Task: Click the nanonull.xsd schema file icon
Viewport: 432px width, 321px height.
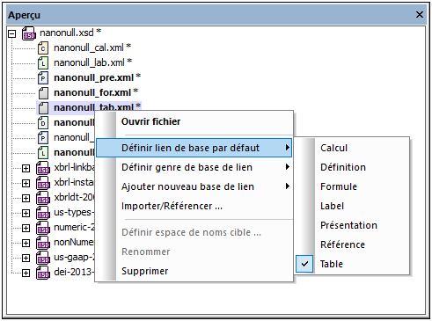Action: click(29, 33)
